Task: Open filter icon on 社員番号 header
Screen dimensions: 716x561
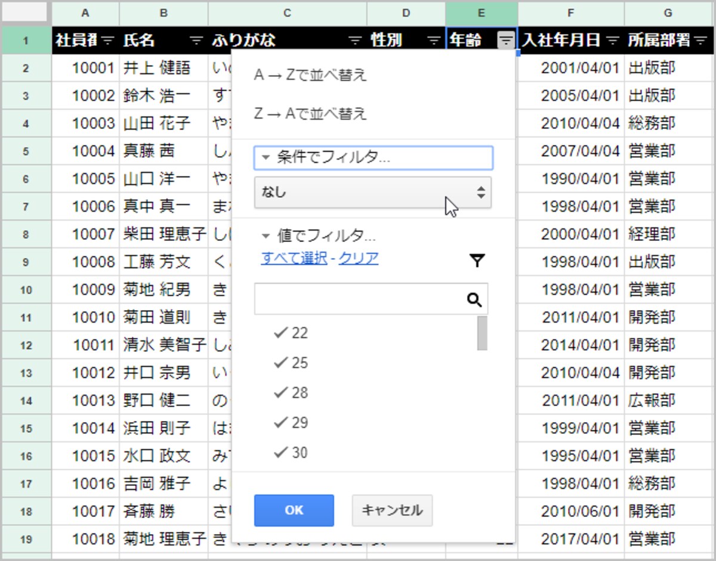Action: (108, 41)
